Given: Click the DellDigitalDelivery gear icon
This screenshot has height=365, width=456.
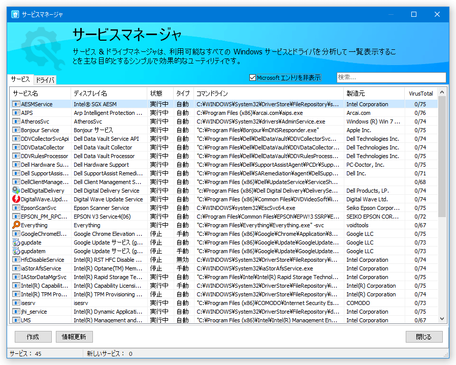Looking at the screenshot, I should (16, 190).
